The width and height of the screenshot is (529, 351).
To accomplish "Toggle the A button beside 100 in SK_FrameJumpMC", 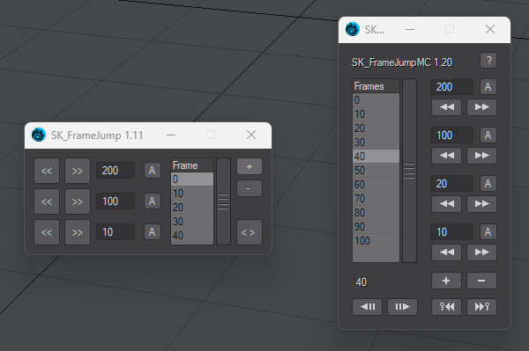I will pyautogui.click(x=488, y=135).
